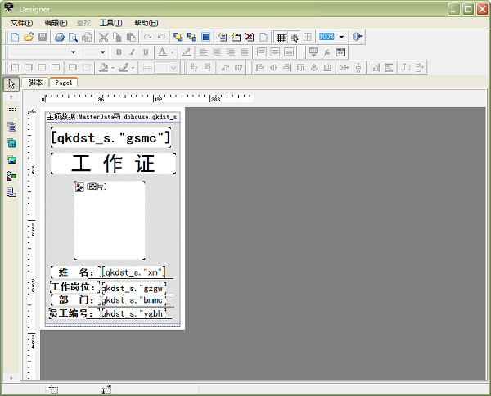Paste from clipboard with the paste icon
The width and height of the screenshot is (491, 396).
coord(131,37)
